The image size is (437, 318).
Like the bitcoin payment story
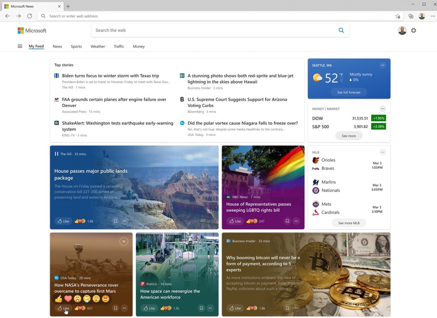click(235, 308)
